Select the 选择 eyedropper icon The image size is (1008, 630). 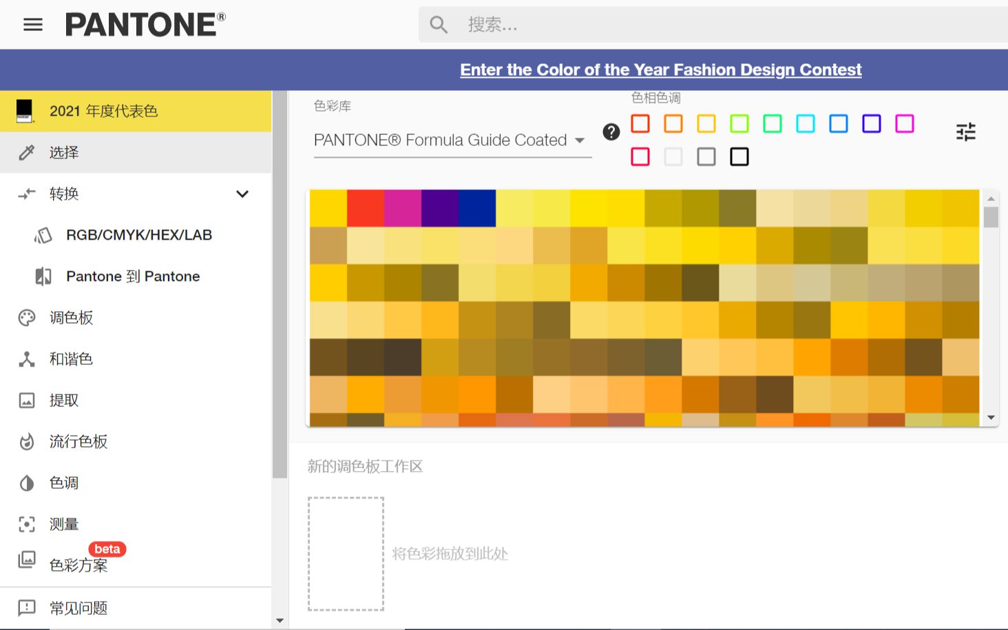(26, 152)
